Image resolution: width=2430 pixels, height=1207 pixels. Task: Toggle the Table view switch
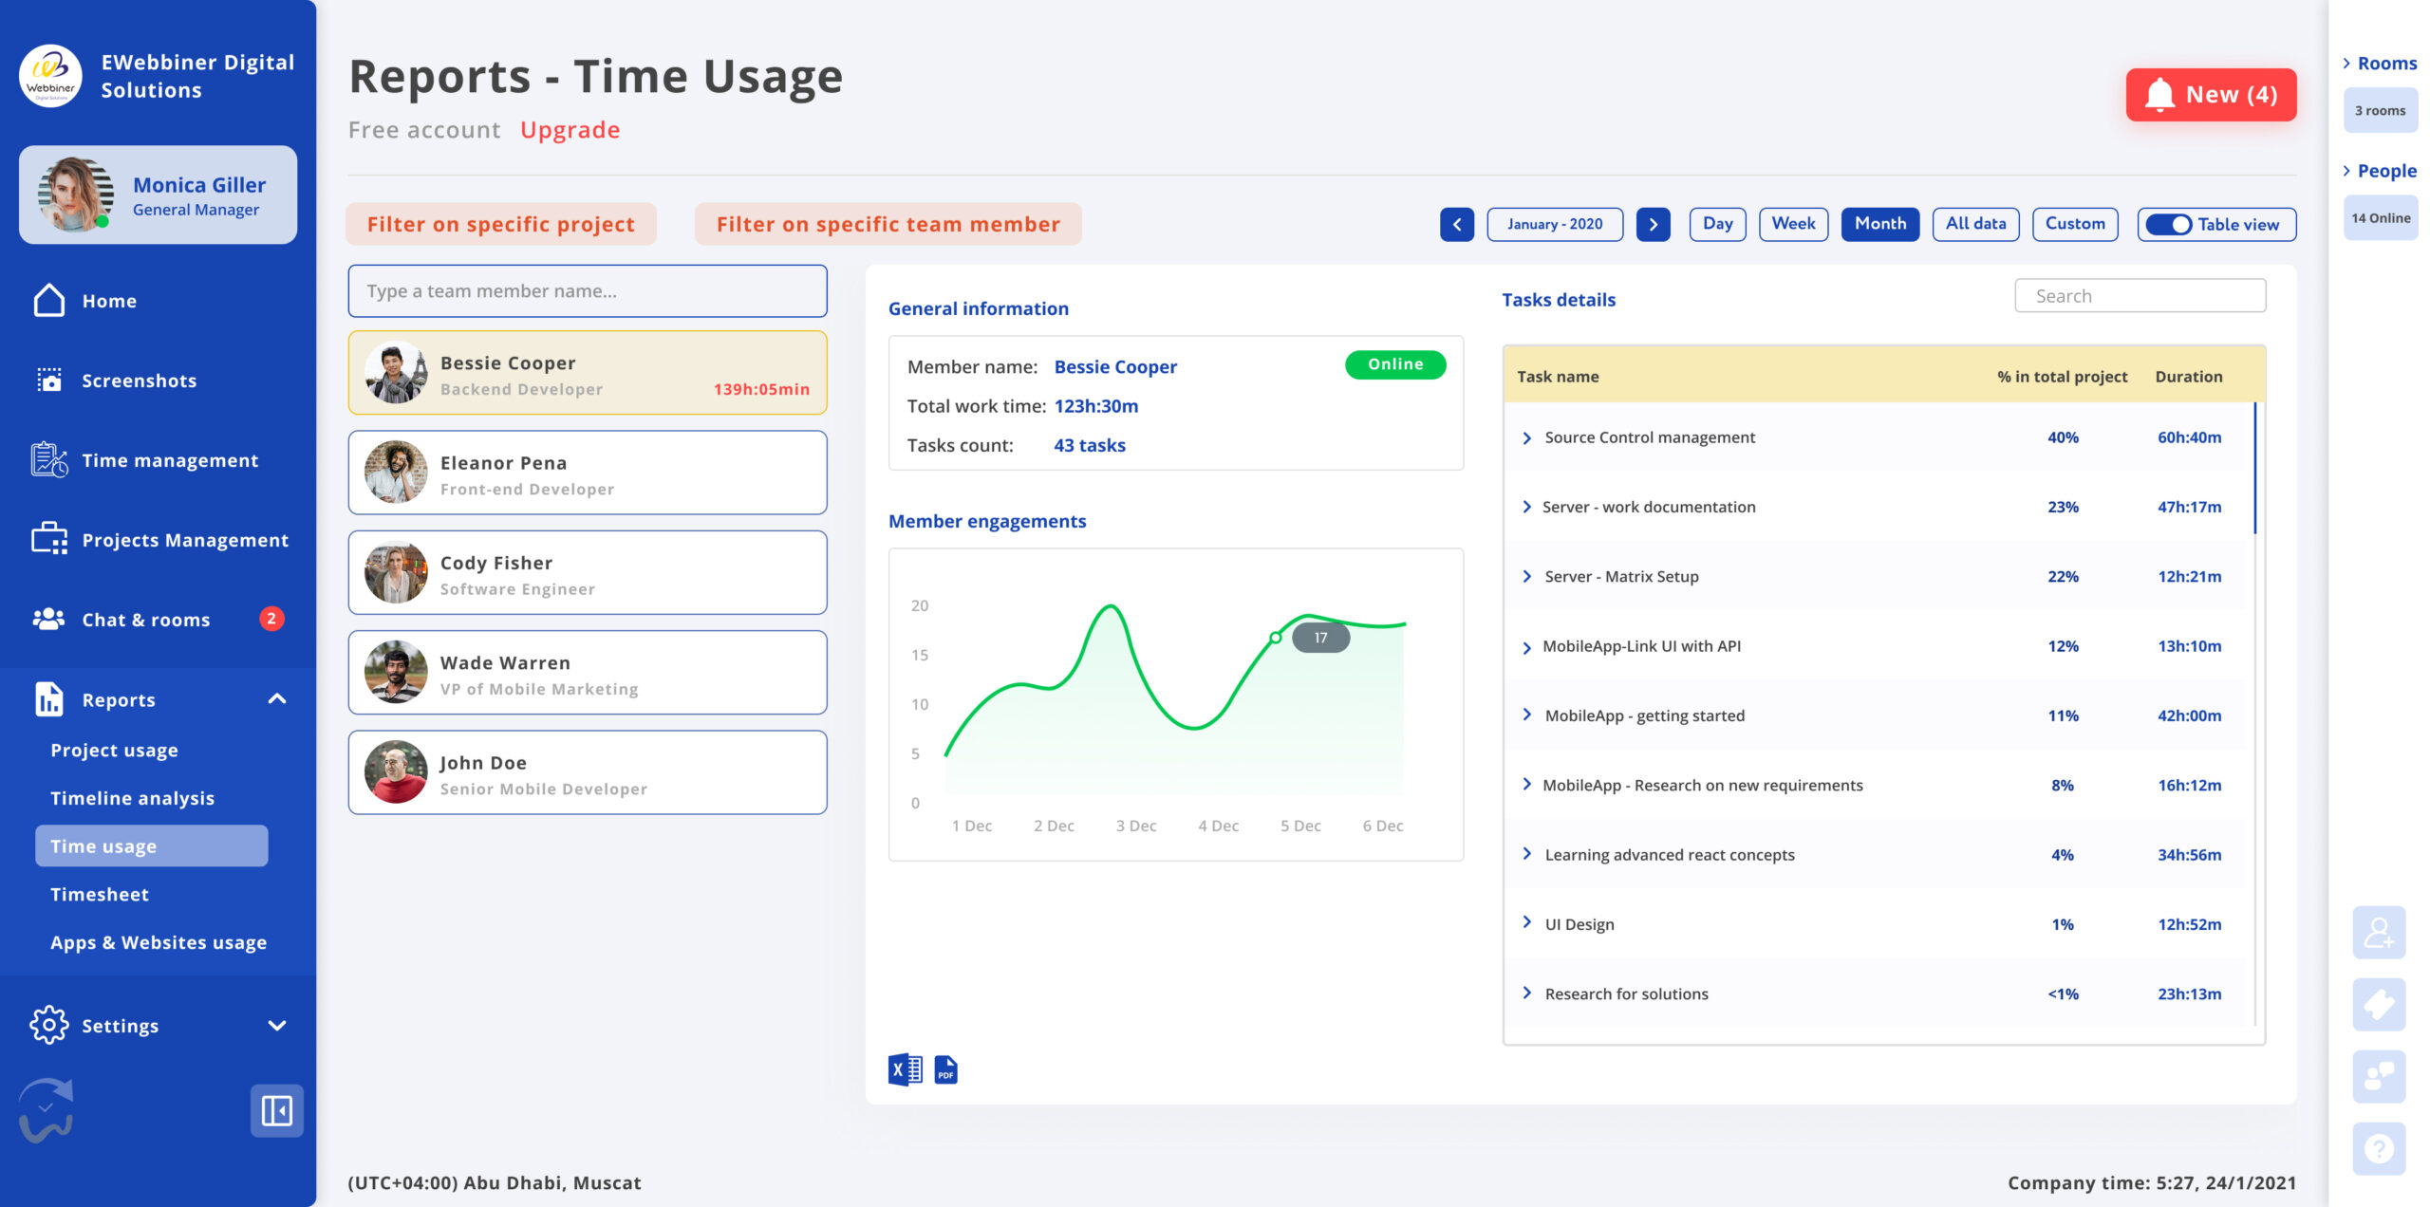pyautogui.click(x=2168, y=225)
